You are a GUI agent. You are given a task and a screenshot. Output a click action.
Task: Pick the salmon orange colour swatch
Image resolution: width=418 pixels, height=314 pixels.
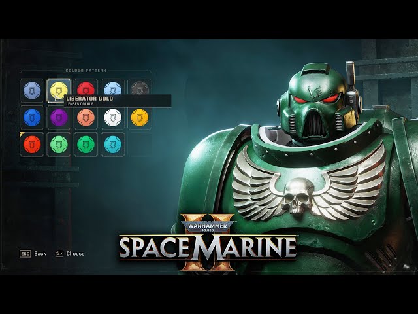[86, 118]
